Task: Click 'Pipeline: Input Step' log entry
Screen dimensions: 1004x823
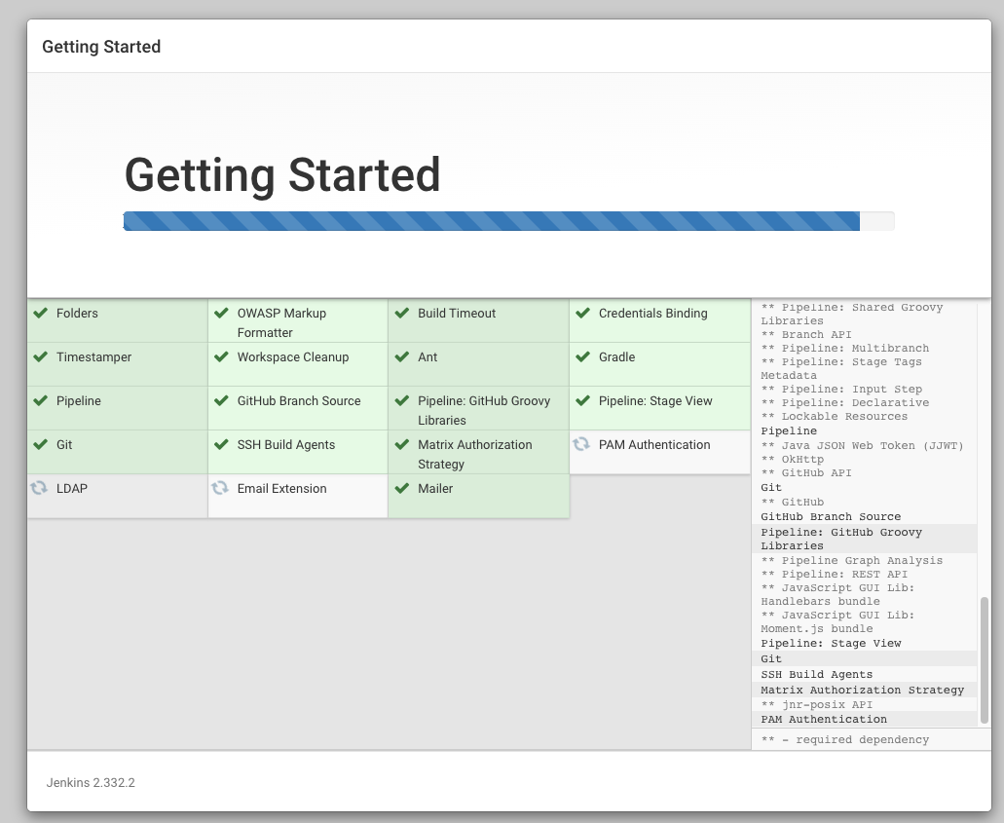Action: 841,389
